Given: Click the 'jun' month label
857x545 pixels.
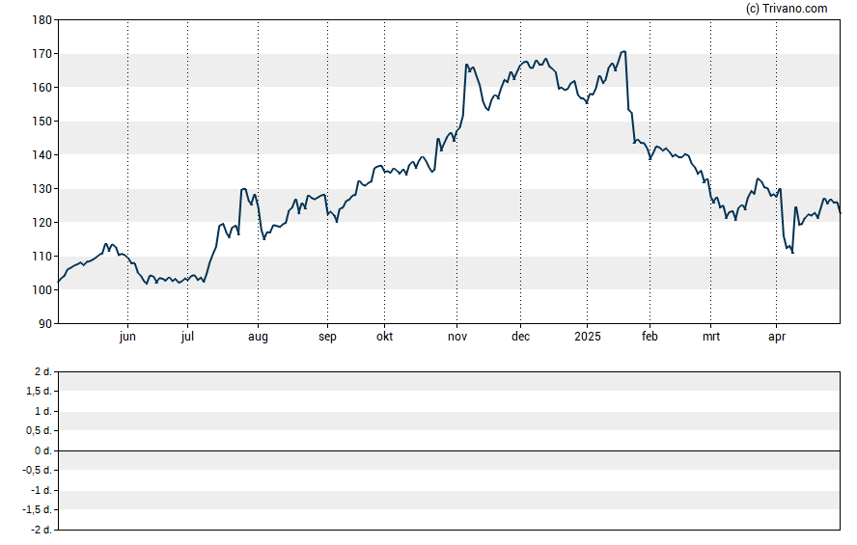Looking at the screenshot, I should click(127, 337).
